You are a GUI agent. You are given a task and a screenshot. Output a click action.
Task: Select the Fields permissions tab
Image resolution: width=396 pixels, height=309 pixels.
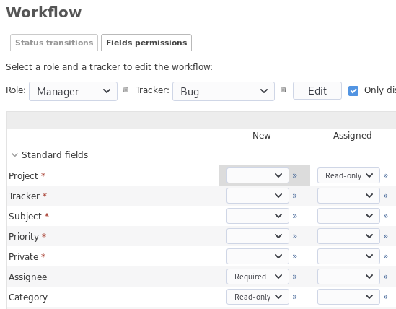point(146,43)
